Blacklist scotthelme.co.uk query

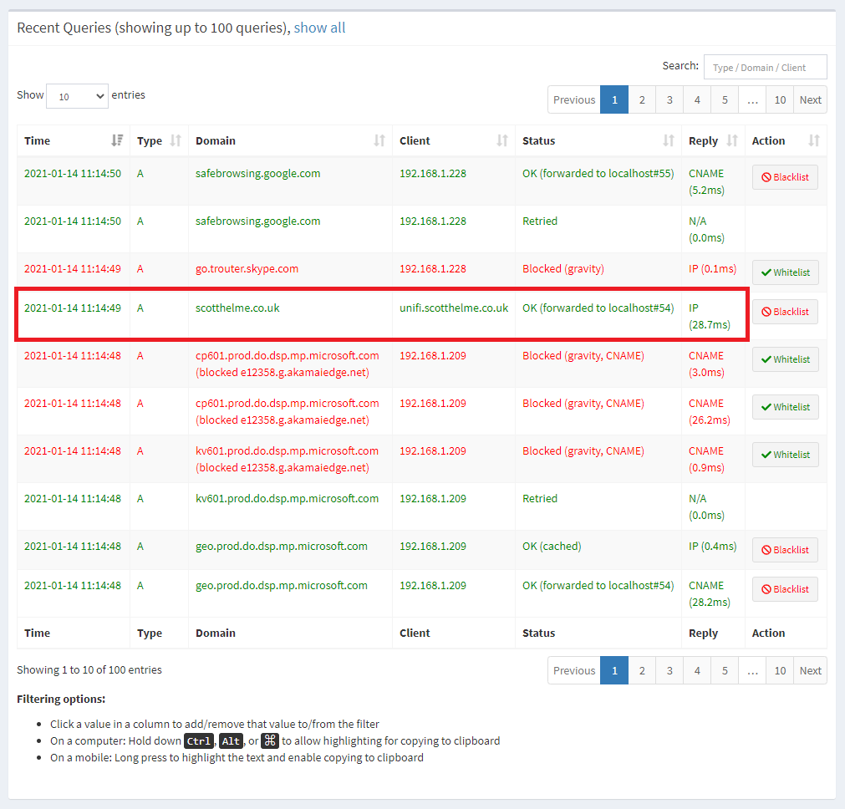pyautogui.click(x=785, y=312)
